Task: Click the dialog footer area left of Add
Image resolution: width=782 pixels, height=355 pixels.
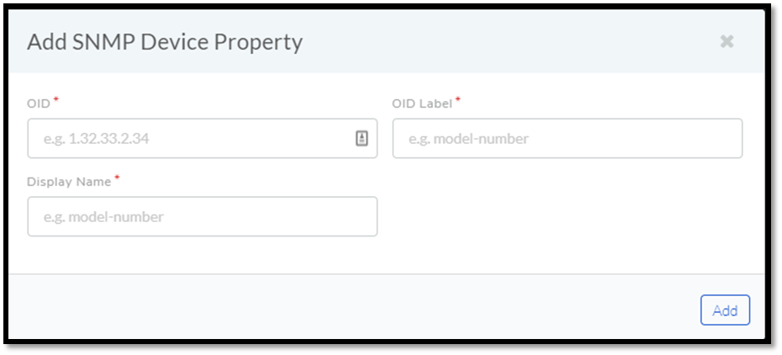Action: point(349,309)
